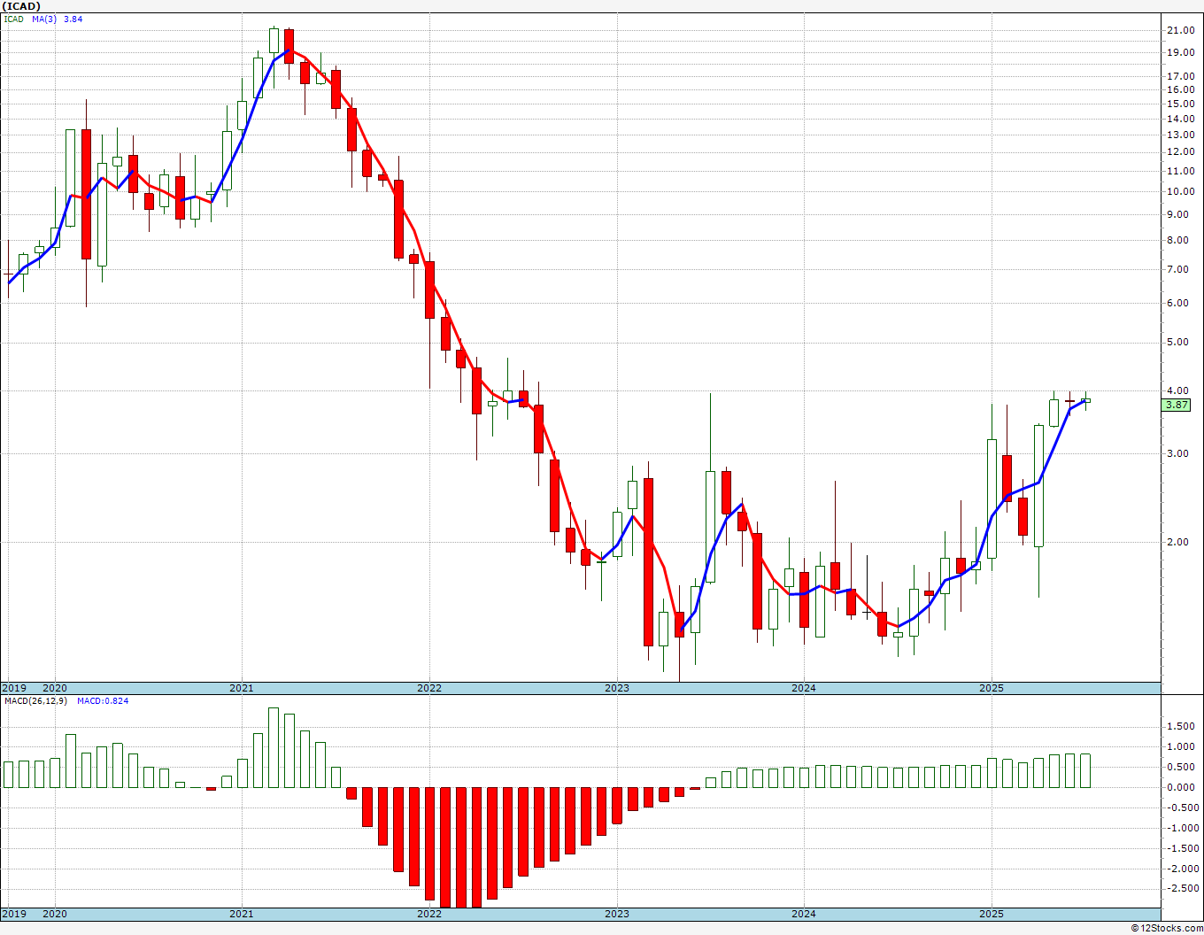Click the 8.00 price axis label
1204x935 pixels.
click(x=1178, y=240)
